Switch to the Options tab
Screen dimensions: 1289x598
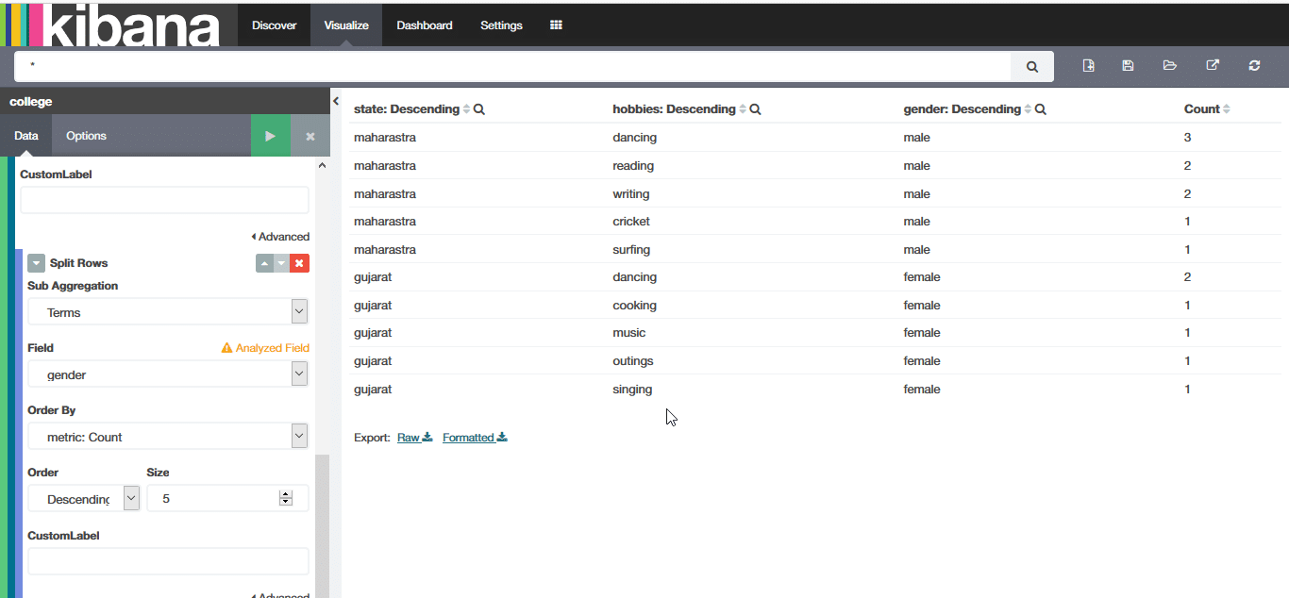click(x=86, y=136)
